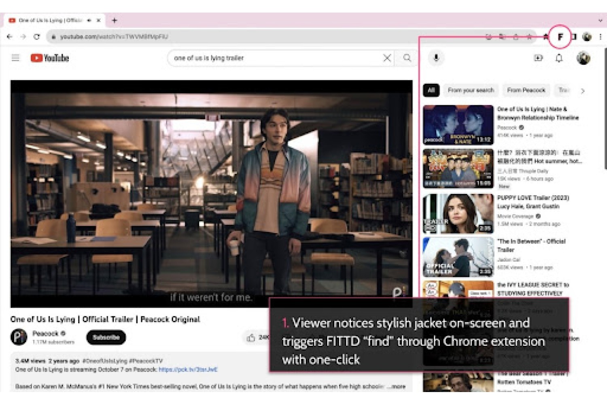Open the #PeacockTV hashtag
This screenshot has height=405, width=607.
(146, 360)
